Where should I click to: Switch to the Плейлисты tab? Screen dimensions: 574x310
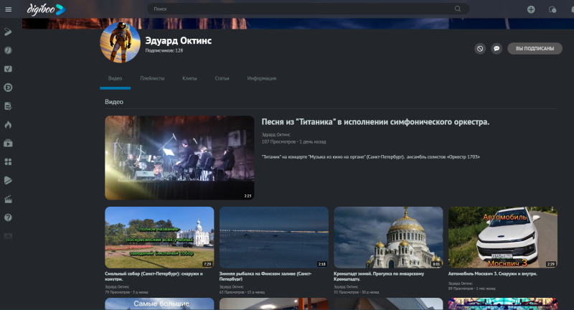pyautogui.click(x=152, y=78)
